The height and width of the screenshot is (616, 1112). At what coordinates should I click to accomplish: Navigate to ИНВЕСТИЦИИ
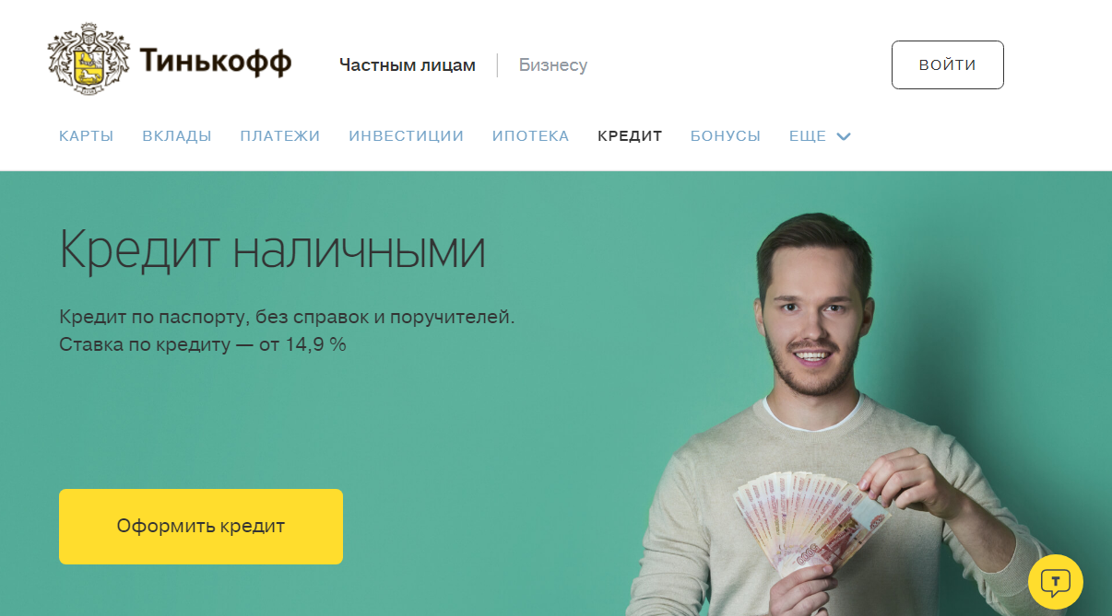pos(407,136)
